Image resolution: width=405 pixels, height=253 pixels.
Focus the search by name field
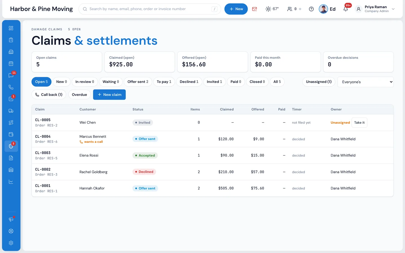pos(150,9)
